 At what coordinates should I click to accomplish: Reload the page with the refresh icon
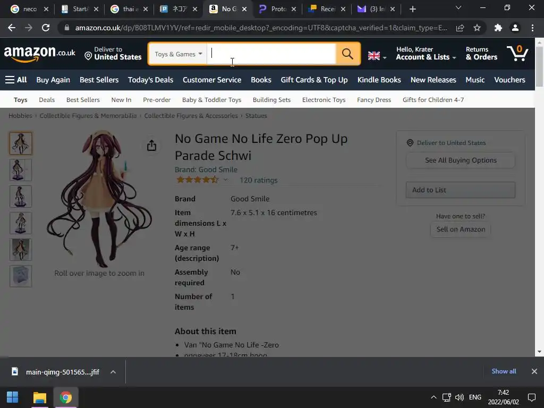46,28
